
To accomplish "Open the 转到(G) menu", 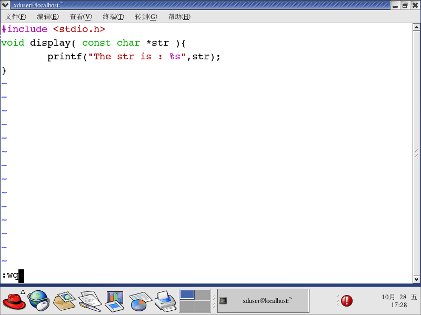I will coord(146,17).
